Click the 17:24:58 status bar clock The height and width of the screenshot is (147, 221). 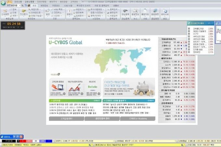click(x=9, y=141)
